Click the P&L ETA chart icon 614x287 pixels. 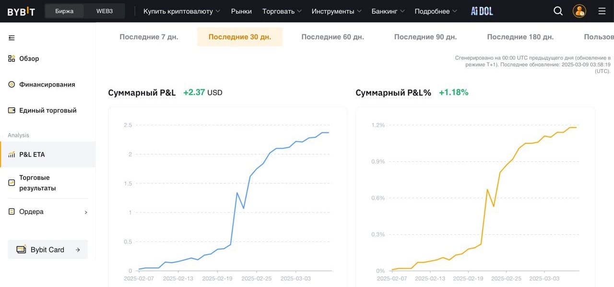12,155
